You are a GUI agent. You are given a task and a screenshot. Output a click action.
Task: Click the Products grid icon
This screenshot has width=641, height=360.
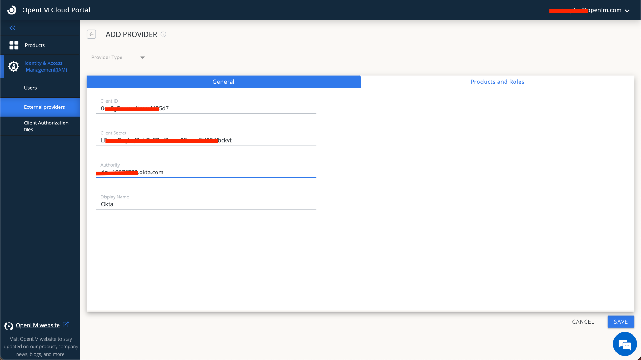14,45
